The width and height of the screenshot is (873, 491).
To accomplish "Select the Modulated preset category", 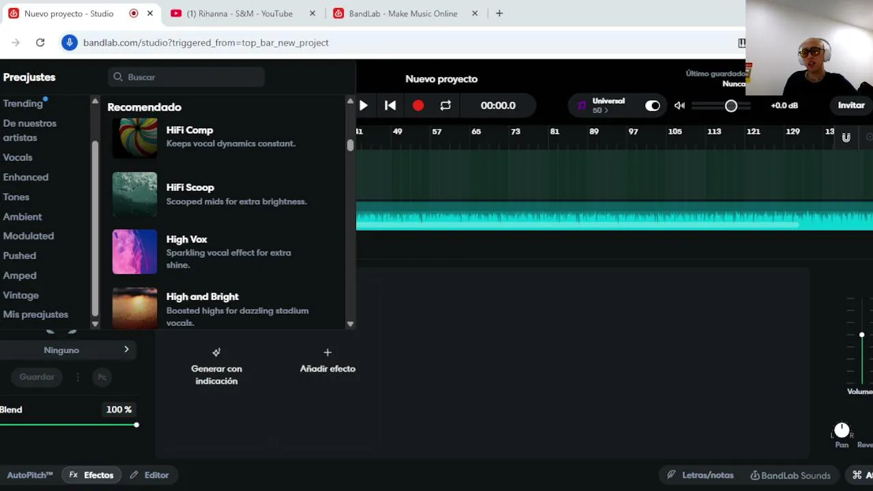I will tap(28, 236).
